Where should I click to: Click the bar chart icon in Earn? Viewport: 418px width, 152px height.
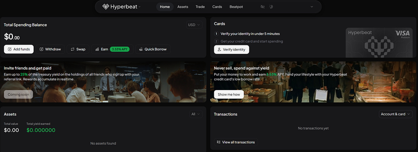click(x=97, y=49)
